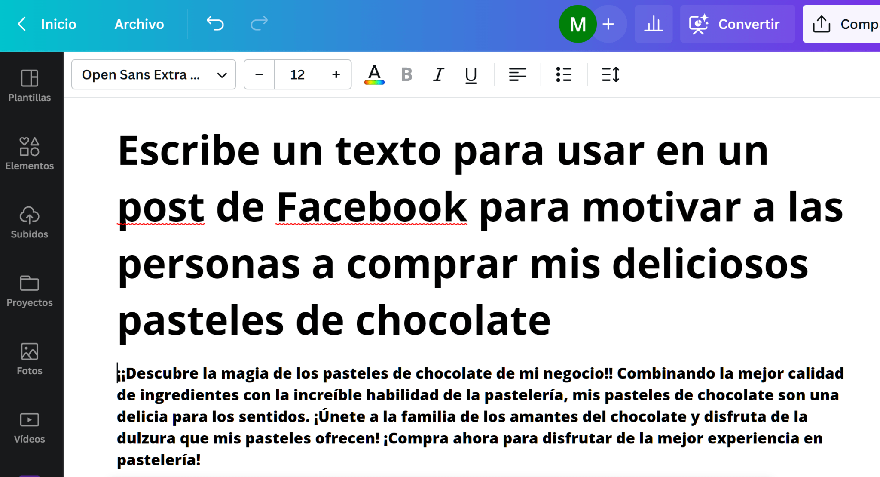Screen dimensions: 880x477
Task: Click the heading word 'Facebook'
Action: coord(371,207)
